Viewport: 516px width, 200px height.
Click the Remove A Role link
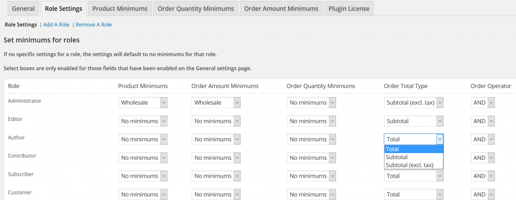(x=94, y=25)
